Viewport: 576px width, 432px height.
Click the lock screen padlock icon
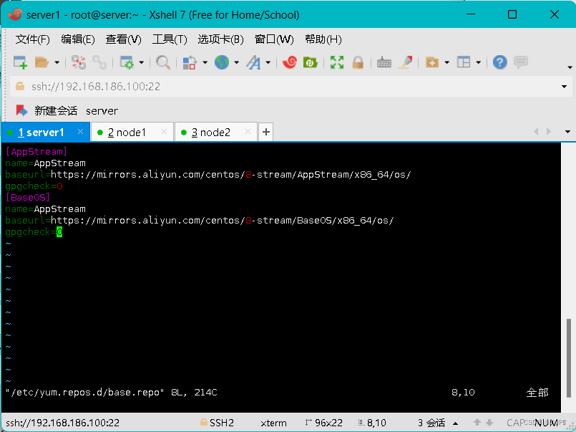tap(358, 62)
